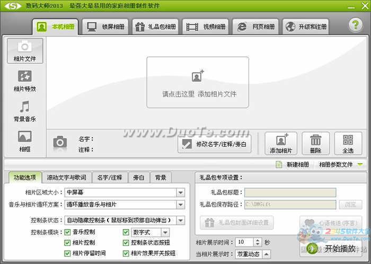Screen dimensions: 371x264
Task: Switch to the 视频相册 tab
Action: 206,27
